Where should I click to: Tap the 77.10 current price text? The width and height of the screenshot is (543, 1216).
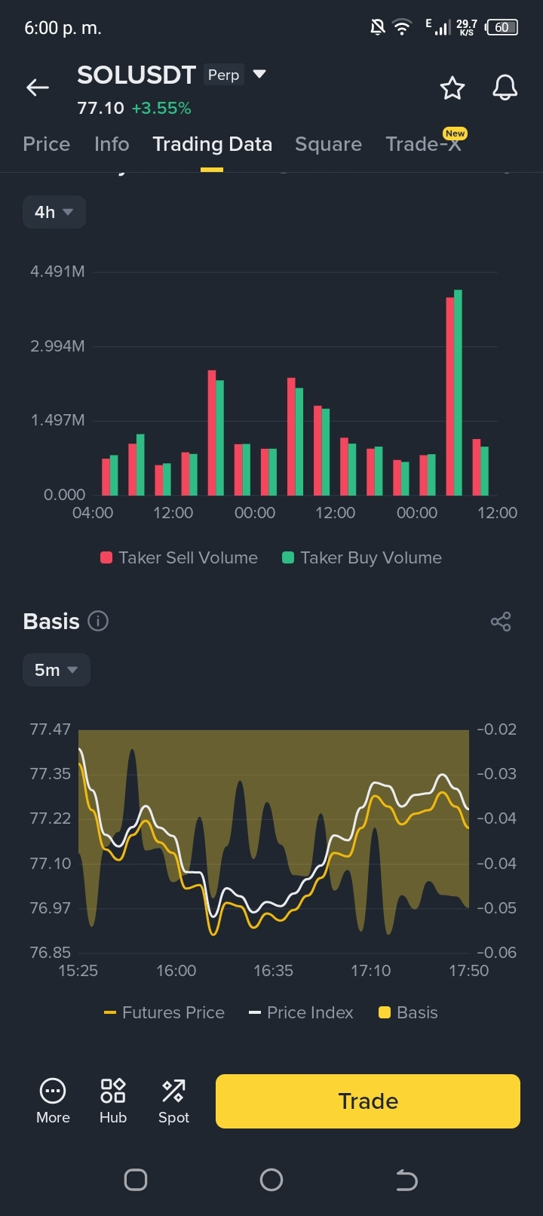click(x=100, y=108)
